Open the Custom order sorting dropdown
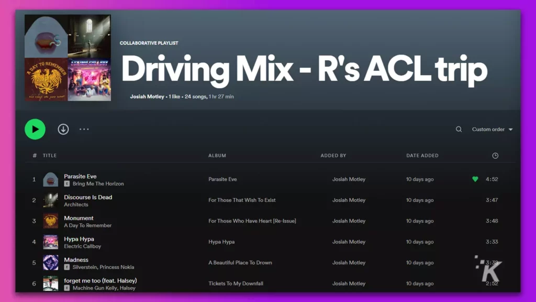The width and height of the screenshot is (536, 302). (x=491, y=129)
